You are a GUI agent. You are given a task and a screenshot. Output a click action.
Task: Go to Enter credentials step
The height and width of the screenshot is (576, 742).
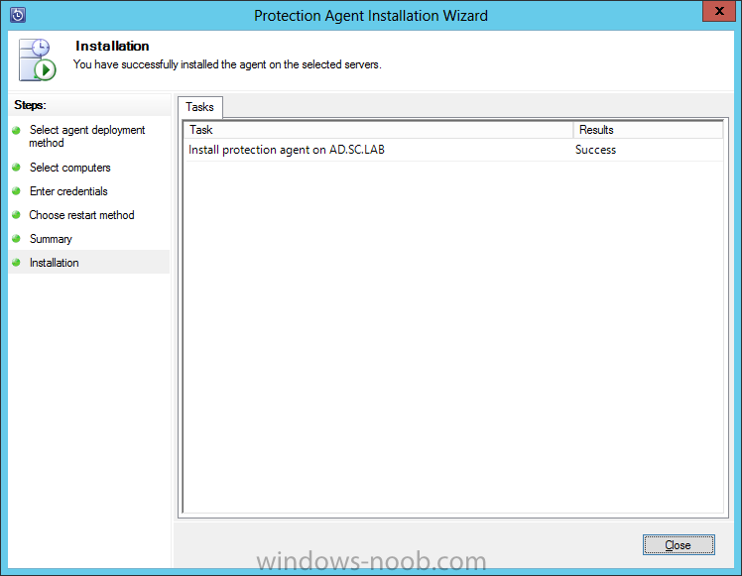[x=68, y=191]
